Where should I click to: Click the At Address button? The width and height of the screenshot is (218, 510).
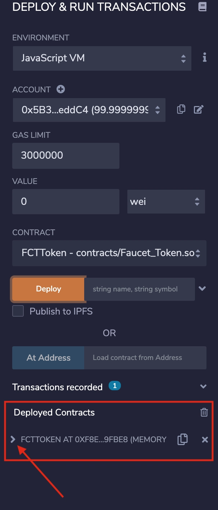[48, 358]
